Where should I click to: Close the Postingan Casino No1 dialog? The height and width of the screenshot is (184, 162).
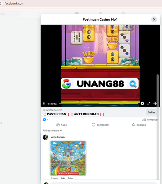coord(154,20)
